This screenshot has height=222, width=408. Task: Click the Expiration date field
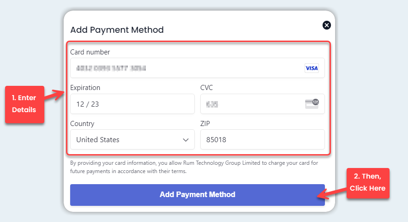(x=132, y=104)
